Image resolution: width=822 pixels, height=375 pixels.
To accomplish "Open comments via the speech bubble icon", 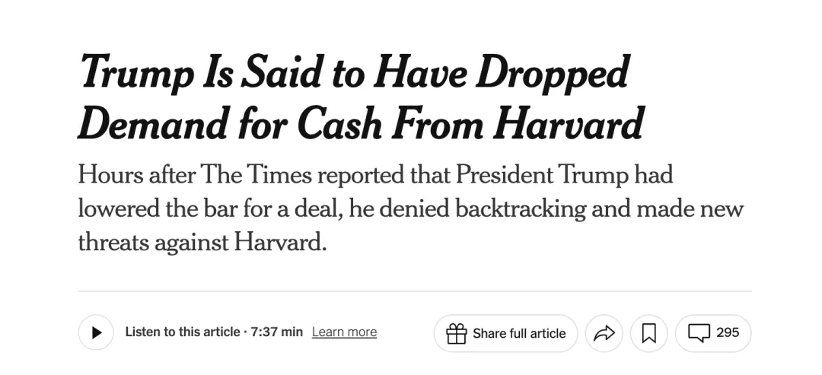I will coord(698,332).
